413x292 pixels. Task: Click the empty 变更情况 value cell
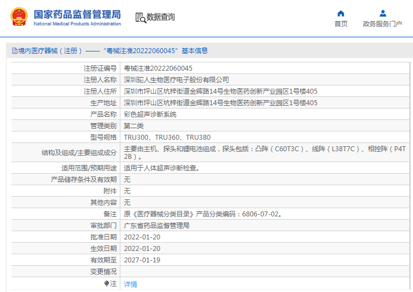(265, 272)
